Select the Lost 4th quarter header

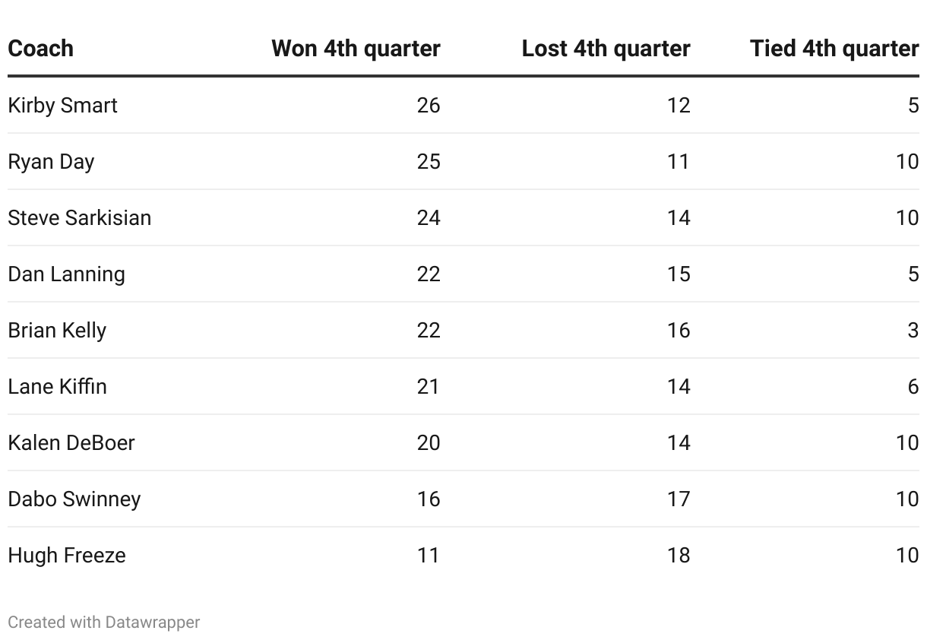(x=606, y=49)
